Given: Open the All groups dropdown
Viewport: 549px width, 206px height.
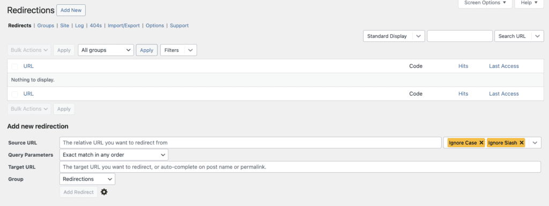Looking at the screenshot, I should click(106, 50).
